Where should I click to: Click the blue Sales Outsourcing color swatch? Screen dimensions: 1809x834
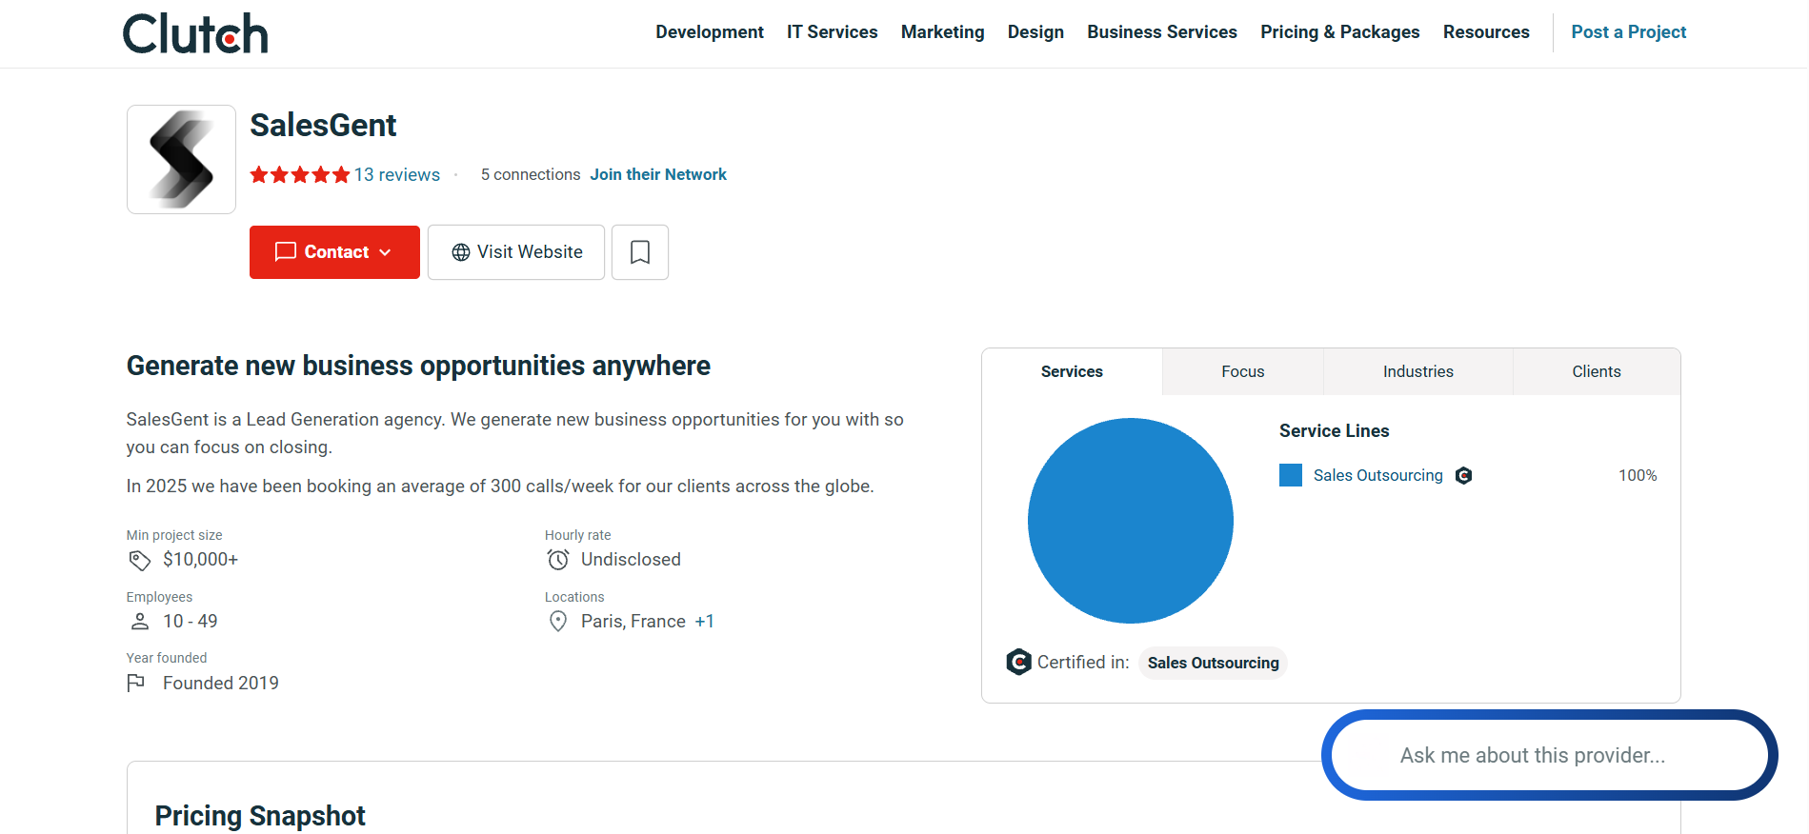[x=1291, y=475]
